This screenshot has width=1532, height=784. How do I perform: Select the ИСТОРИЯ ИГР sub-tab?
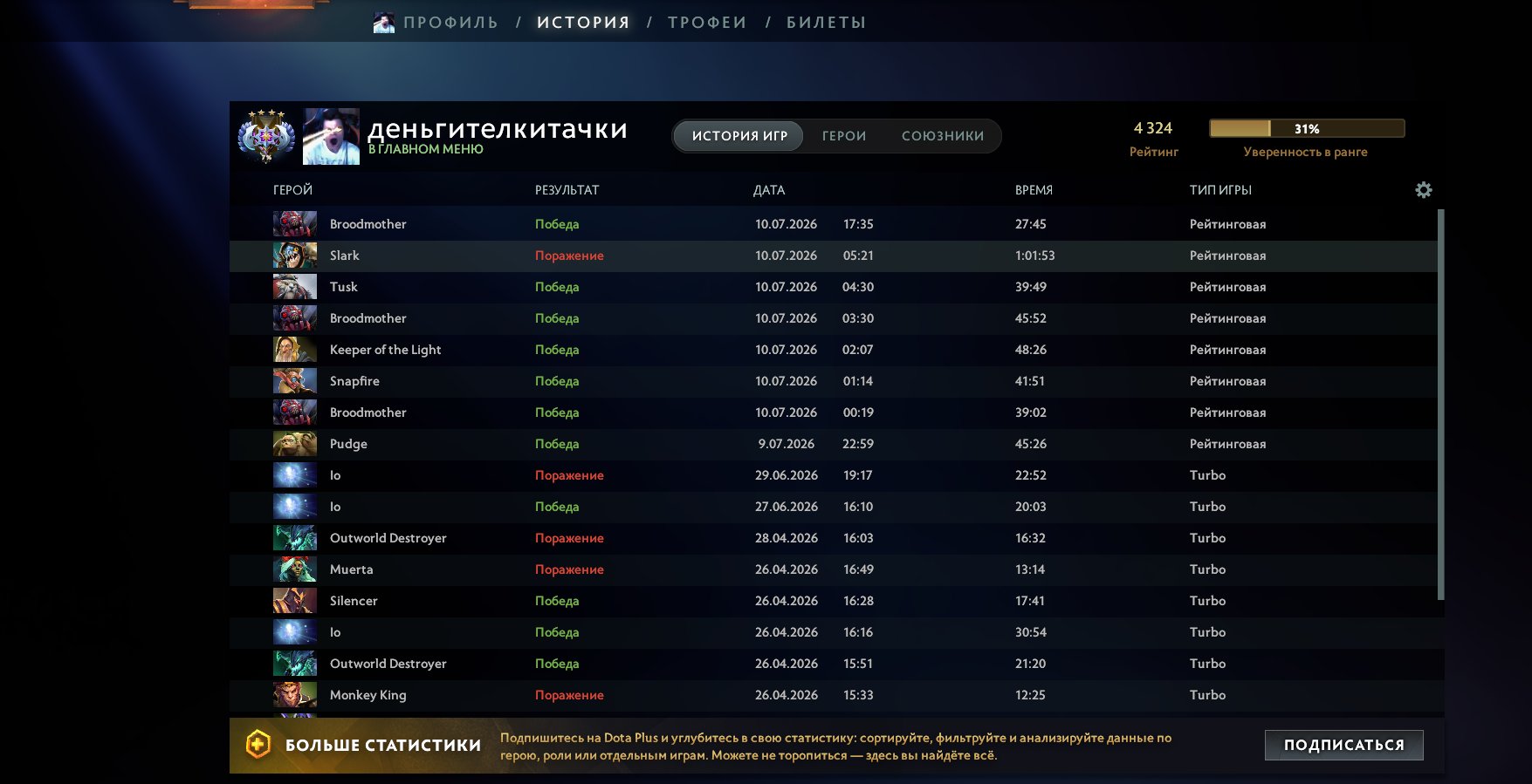(739, 136)
